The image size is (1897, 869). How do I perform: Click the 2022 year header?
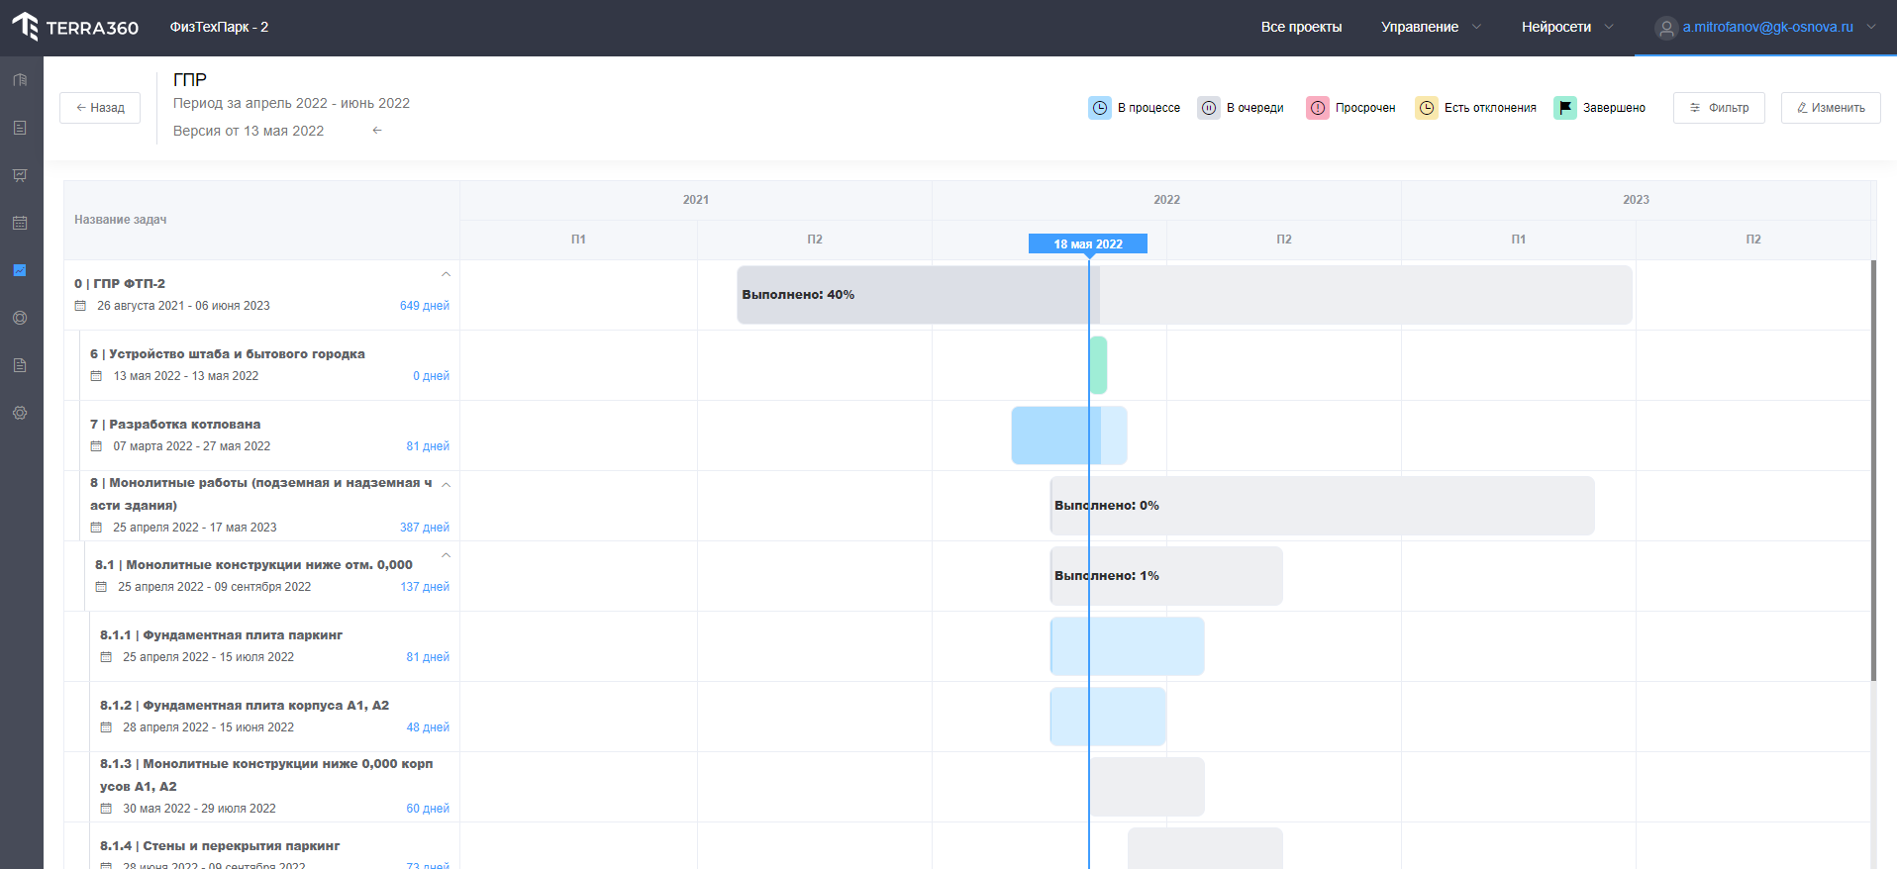(1166, 200)
